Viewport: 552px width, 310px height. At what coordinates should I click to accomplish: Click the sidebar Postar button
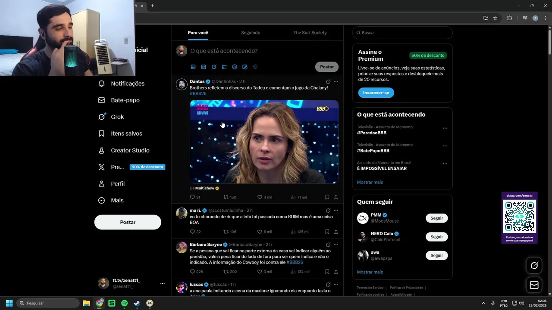click(128, 222)
